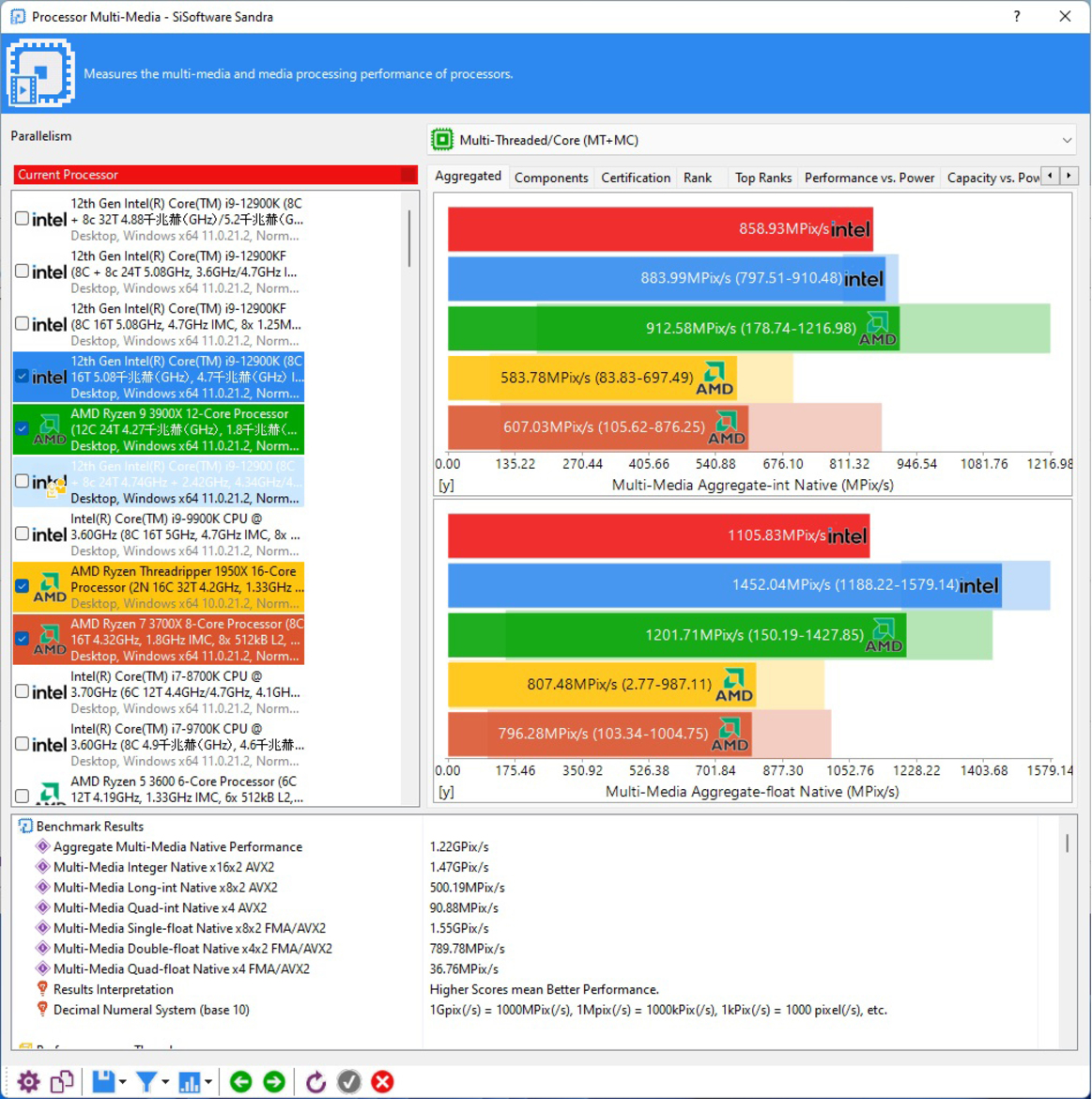This screenshot has width=1092, height=1099.
Task: Select the AMD Ryzen 5 3600 6-Core entry
Action: (x=159, y=789)
